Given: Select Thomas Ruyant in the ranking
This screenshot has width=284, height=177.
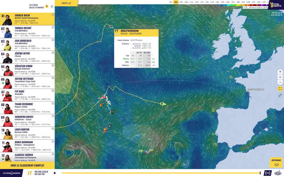Looking at the screenshot, I should click(x=28, y=32).
